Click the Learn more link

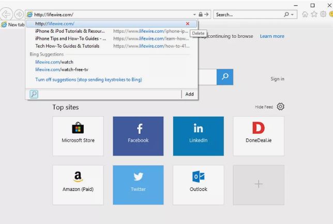click(272, 36)
